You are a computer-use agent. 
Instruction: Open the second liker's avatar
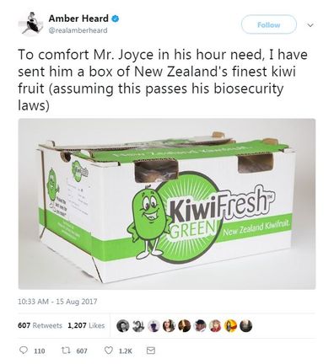[x=138, y=326]
